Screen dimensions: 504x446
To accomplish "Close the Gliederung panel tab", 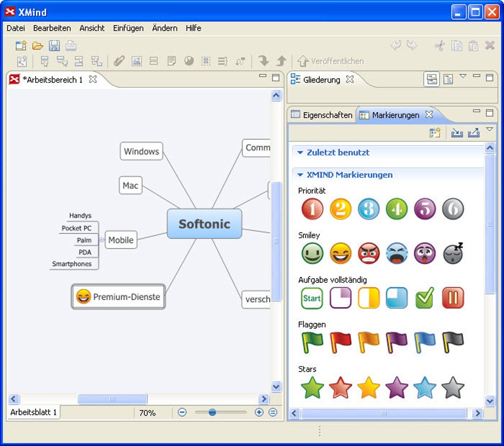I will click(x=350, y=79).
